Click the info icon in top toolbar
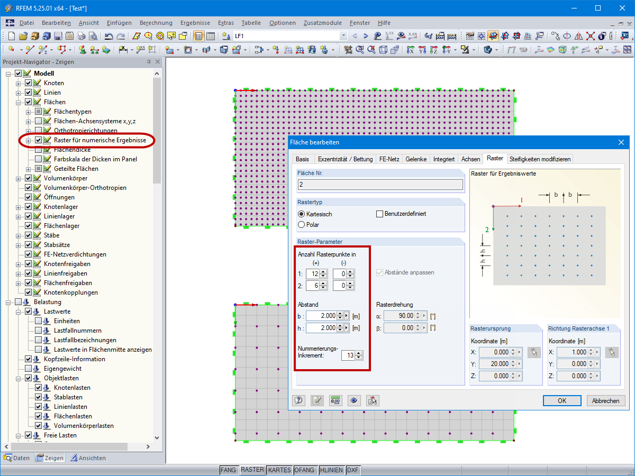The width and height of the screenshot is (635, 476). pos(602,36)
